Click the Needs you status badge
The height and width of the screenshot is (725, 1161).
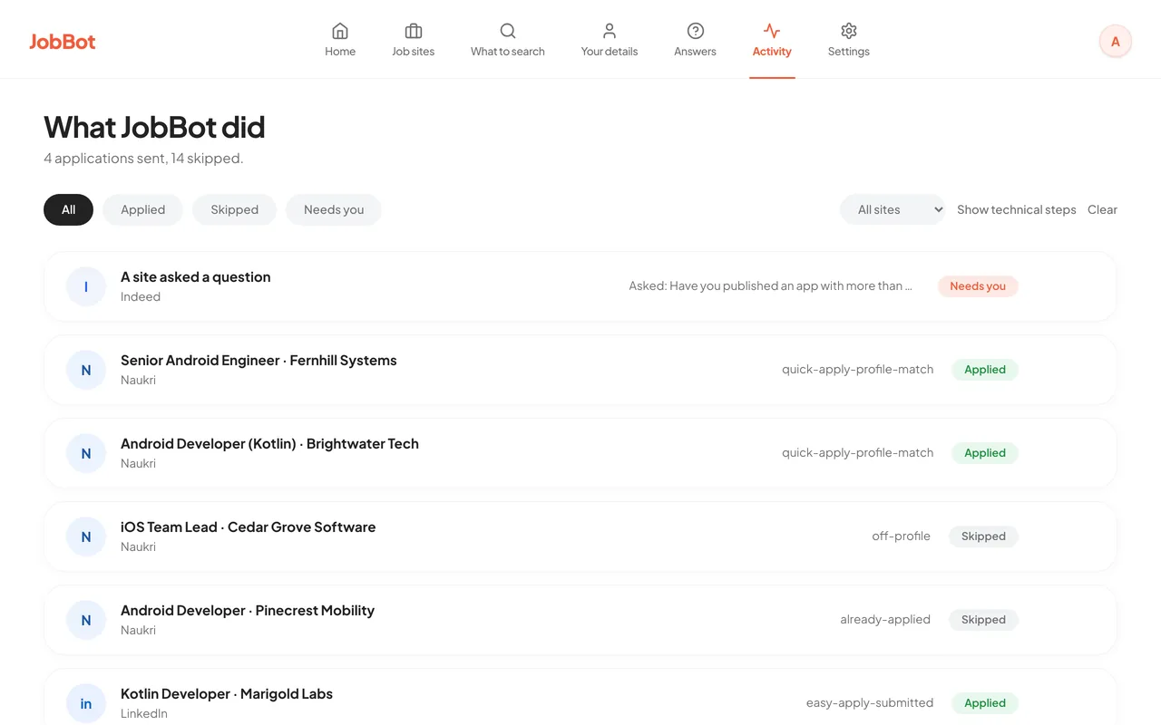pos(978,286)
